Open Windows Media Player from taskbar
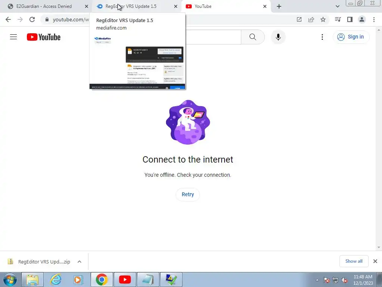The image size is (382, 287). click(78, 280)
